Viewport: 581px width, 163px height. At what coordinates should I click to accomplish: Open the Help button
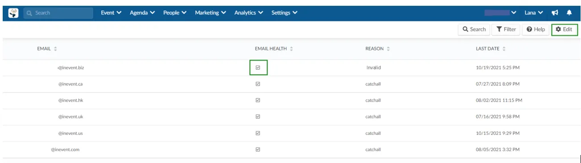536,29
